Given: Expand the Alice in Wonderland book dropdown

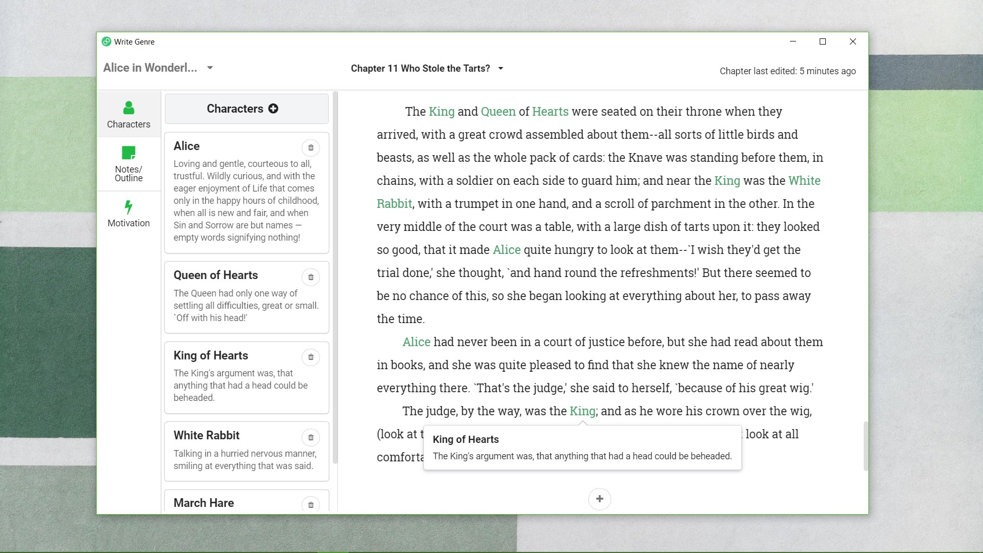Looking at the screenshot, I should point(210,68).
